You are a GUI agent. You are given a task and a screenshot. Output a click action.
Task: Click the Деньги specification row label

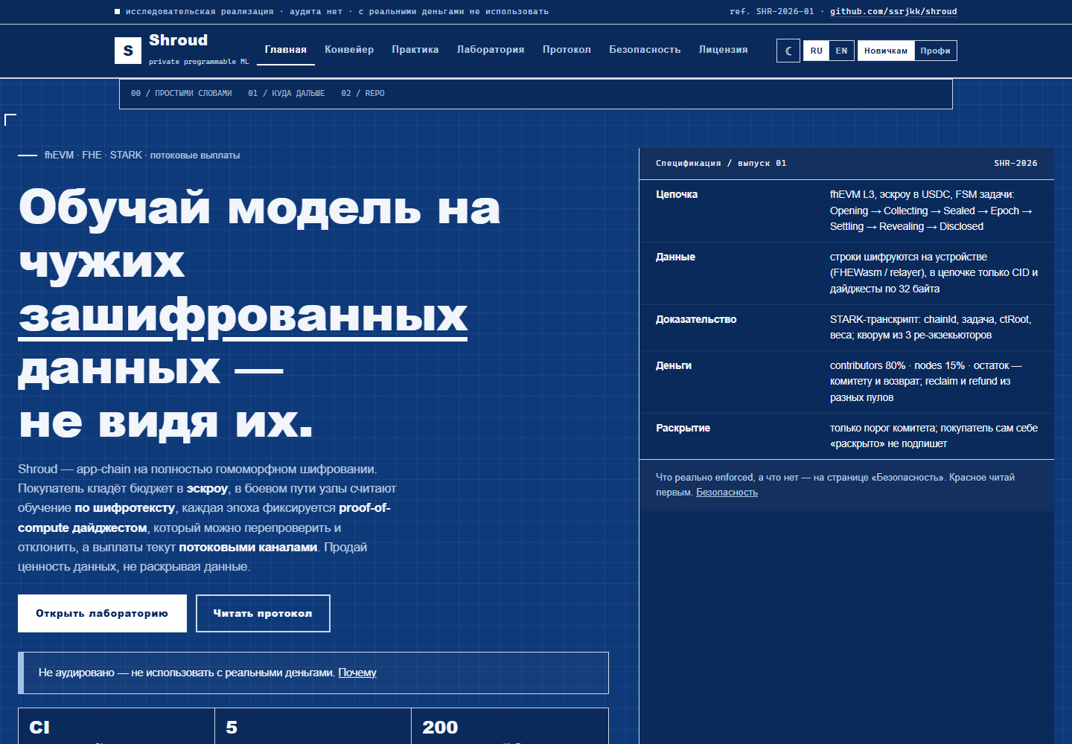[x=674, y=365]
